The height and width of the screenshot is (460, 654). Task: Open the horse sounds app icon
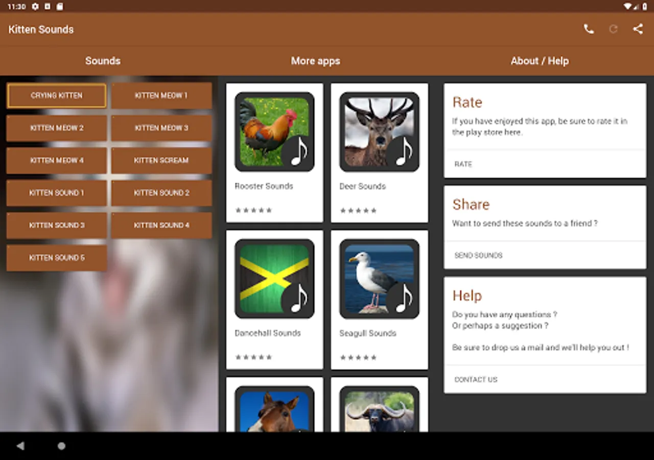click(x=274, y=409)
